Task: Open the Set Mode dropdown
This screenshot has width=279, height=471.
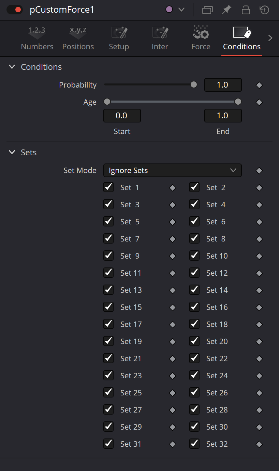Action: [173, 170]
